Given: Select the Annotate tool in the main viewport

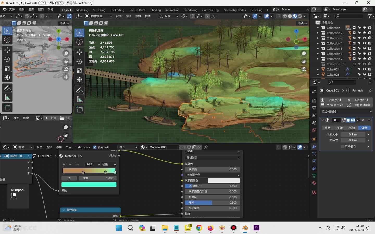Looking at the screenshot, I should tap(79, 90).
